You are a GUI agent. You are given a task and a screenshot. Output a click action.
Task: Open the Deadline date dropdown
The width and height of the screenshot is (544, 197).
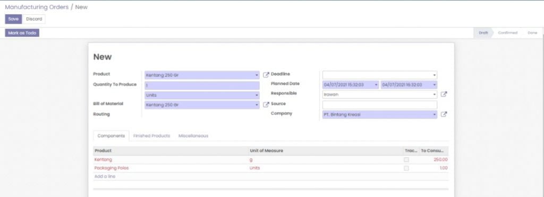tap(434, 75)
